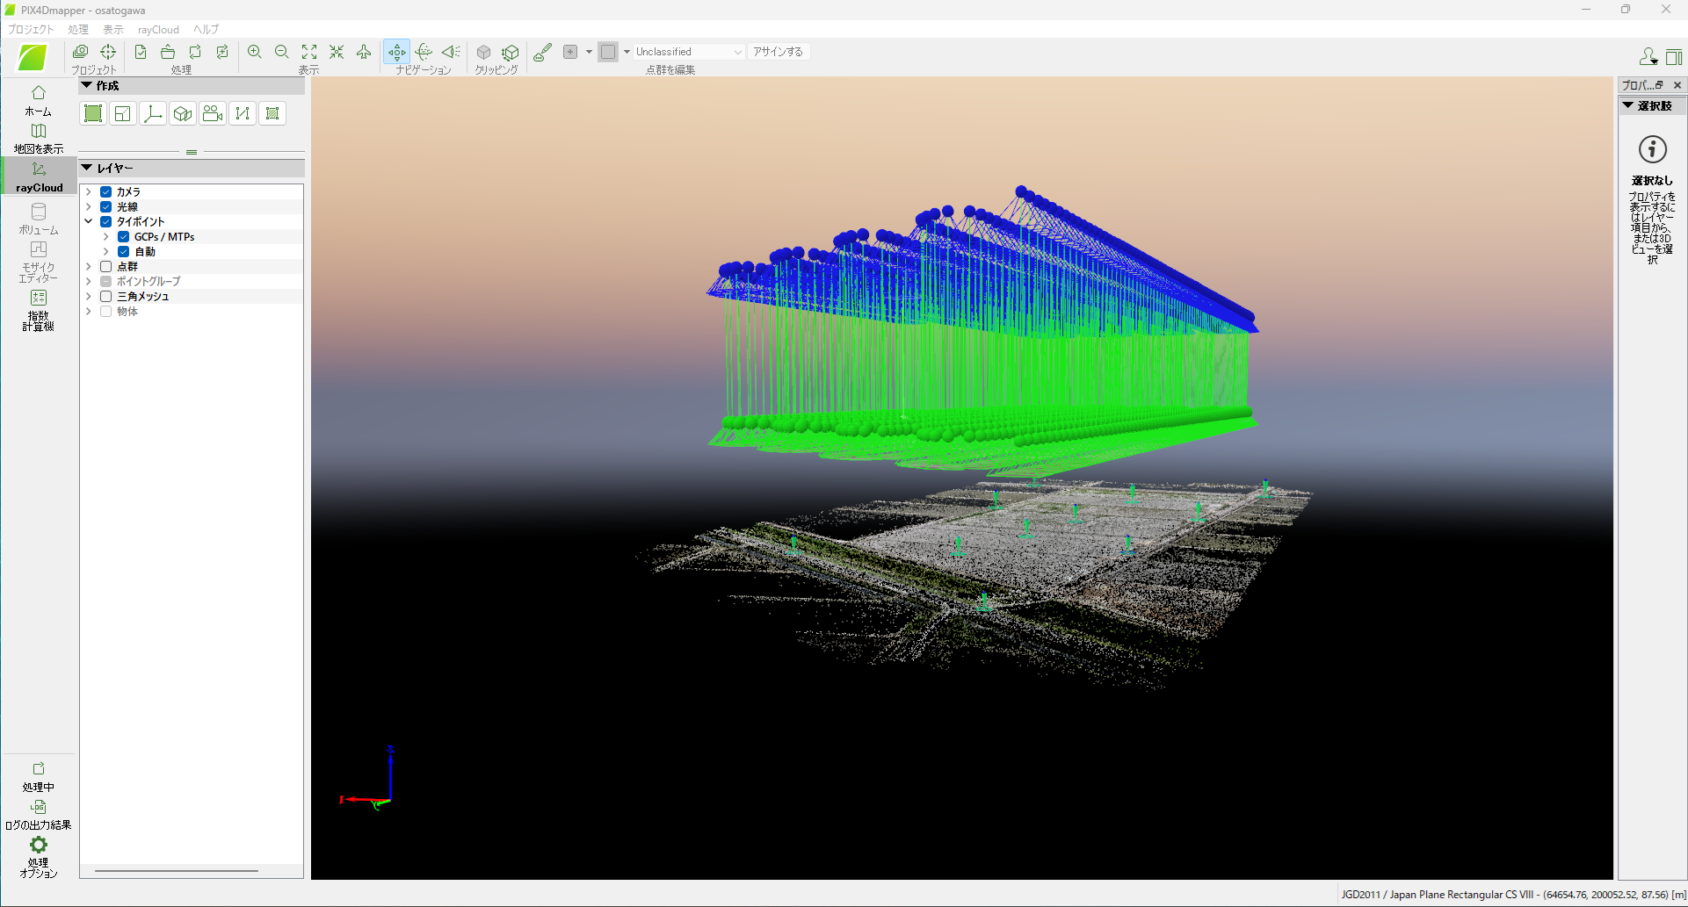The image size is (1688, 907).
Task: Toggle the 自動 tie points checkbox
Action: pos(123,251)
